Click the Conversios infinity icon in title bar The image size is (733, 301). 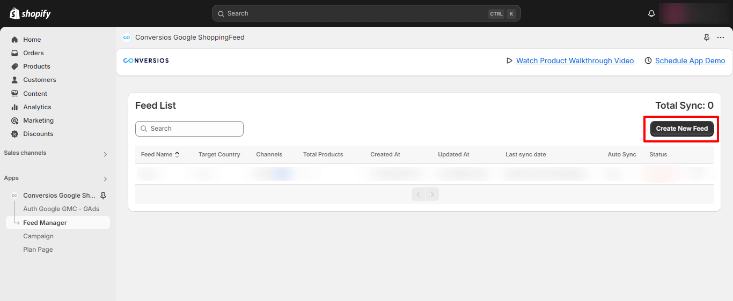click(x=127, y=37)
